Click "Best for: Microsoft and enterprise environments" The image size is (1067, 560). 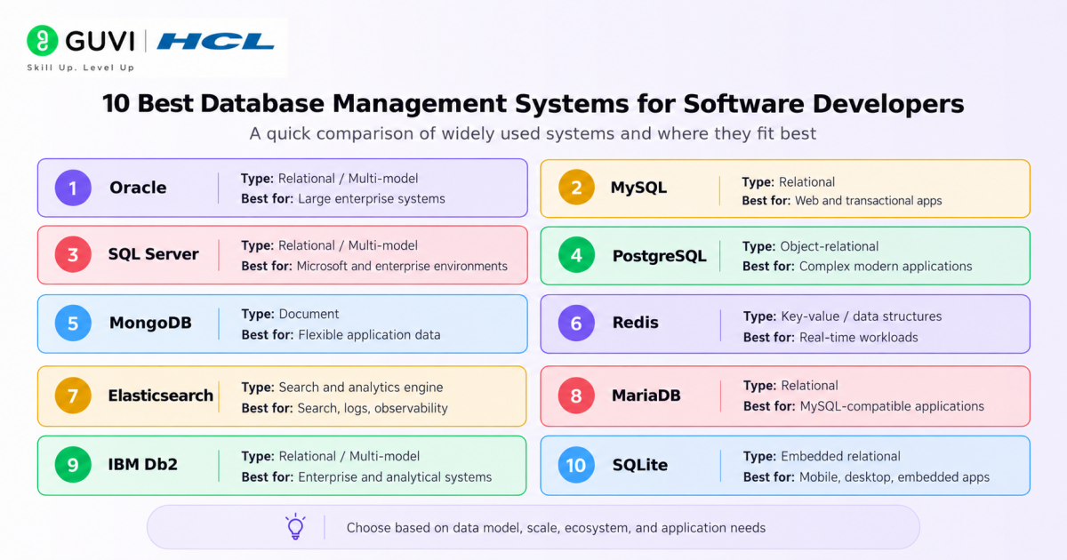click(x=374, y=267)
